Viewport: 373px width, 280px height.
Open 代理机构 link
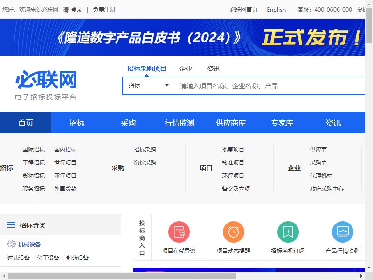point(321,176)
